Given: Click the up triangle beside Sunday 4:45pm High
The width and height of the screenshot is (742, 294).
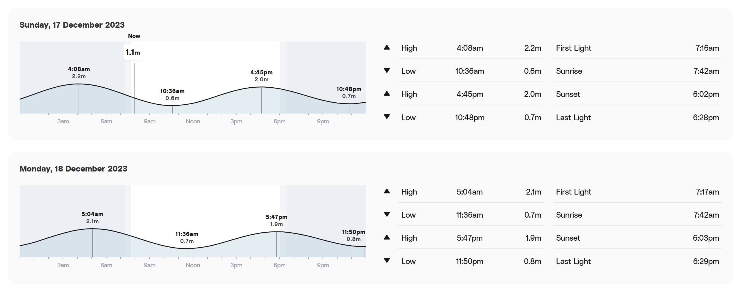Looking at the screenshot, I should pos(387,94).
